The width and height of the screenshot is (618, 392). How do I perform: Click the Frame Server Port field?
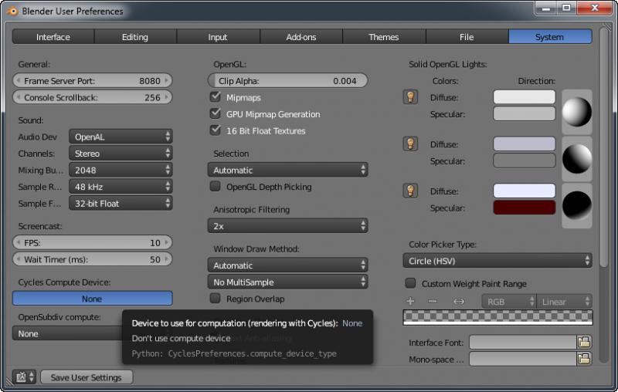pyautogui.click(x=92, y=80)
